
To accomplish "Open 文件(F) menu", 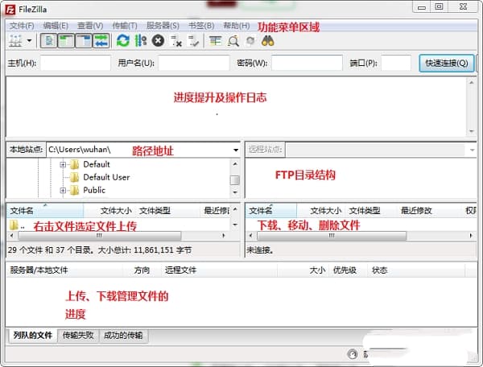I will tap(22, 26).
